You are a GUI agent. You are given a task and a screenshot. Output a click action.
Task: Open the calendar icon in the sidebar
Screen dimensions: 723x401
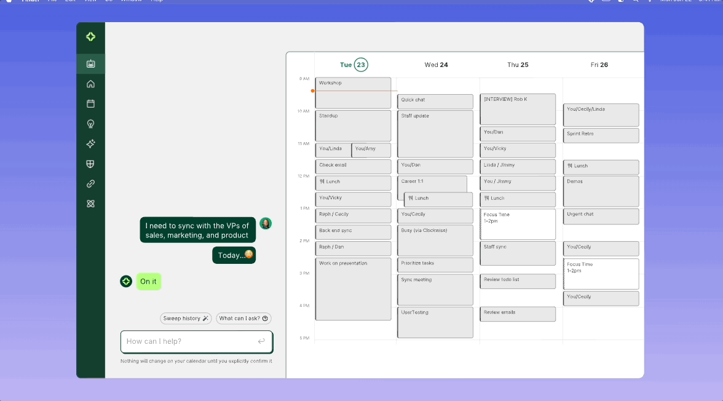[91, 104]
